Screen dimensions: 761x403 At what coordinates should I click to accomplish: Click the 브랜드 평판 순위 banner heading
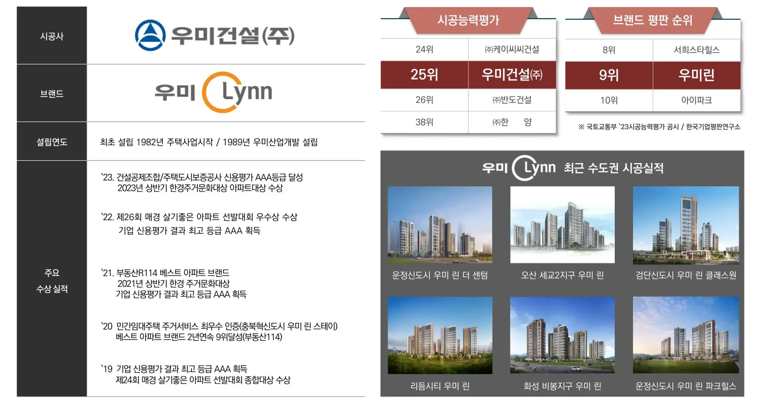pos(652,20)
